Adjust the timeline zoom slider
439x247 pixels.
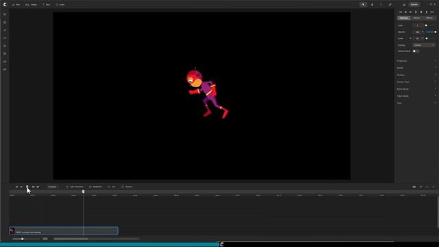(x=22, y=239)
